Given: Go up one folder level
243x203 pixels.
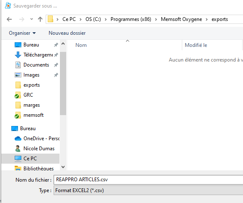Looking at the screenshot, I should (x=40, y=19).
